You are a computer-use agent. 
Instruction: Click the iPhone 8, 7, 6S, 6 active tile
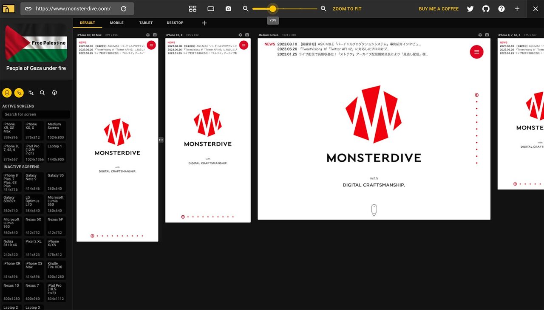12,153
